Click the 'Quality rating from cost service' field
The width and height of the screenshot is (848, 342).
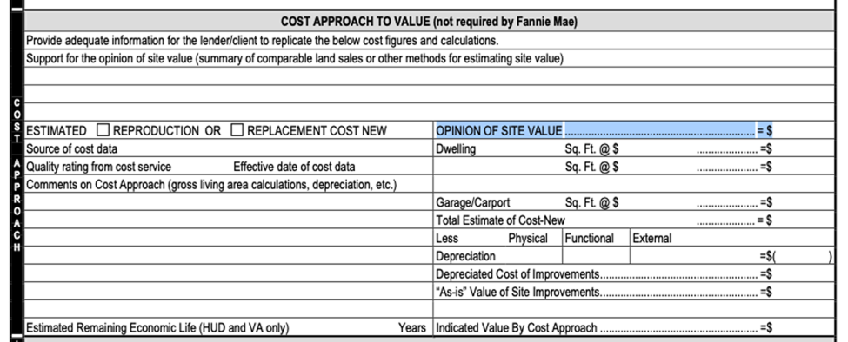tap(129, 167)
